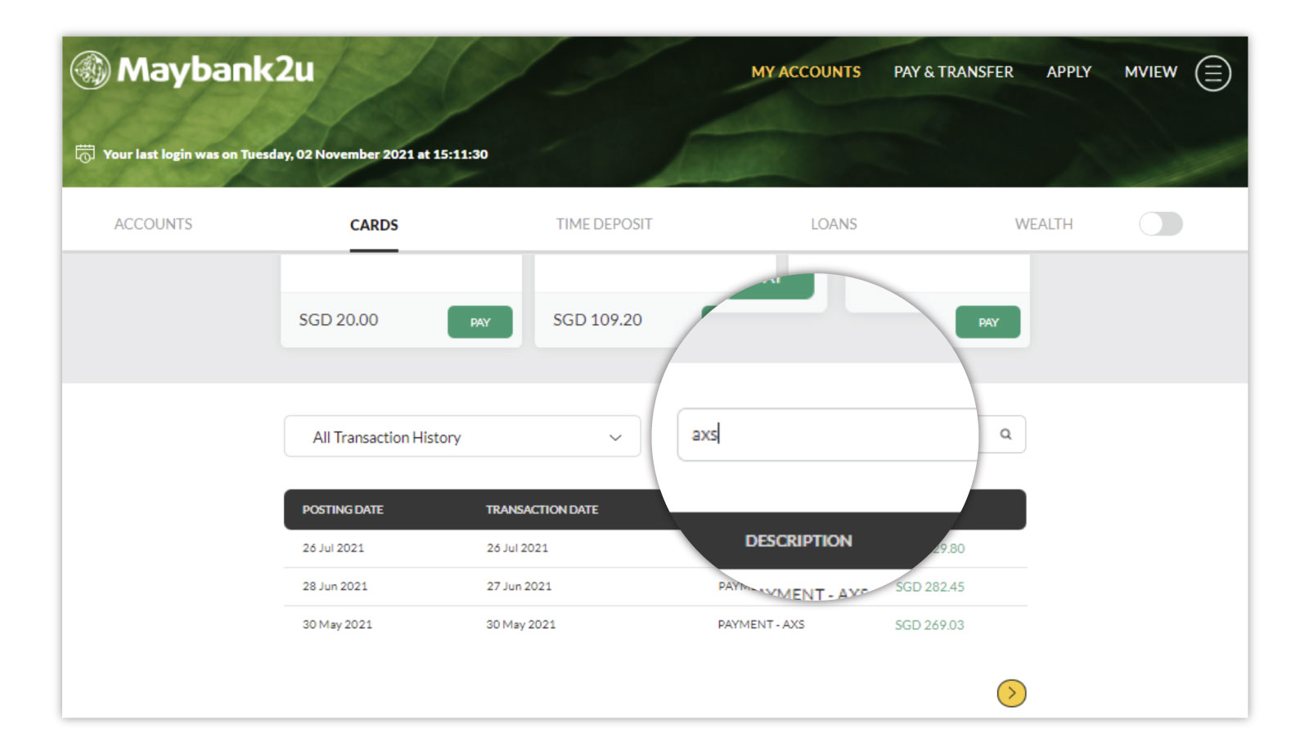This screenshot has height=752, width=1309.
Task: Click PAY on the rightmost card
Action: click(988, 322)
